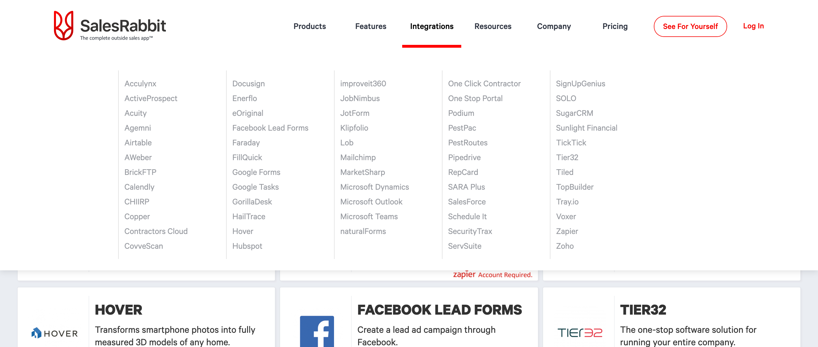Click the TIER32 card title
The image size is (818, 347).
(643, 310)
